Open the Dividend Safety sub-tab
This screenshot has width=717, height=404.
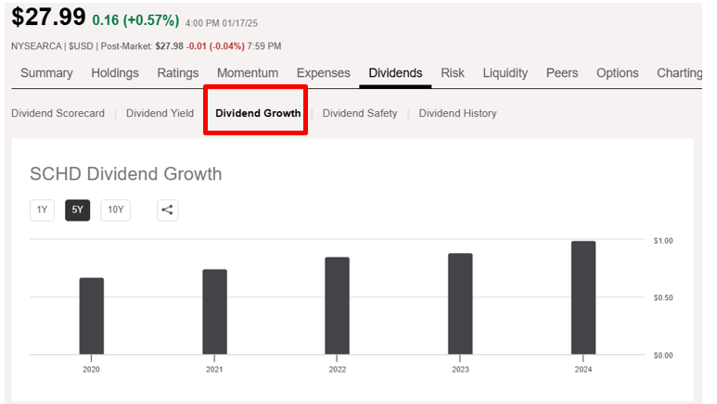[x=360, y=113]
